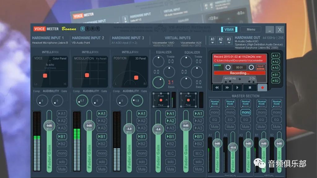
Task: Stop the cassette recorder
Action: 250,87
